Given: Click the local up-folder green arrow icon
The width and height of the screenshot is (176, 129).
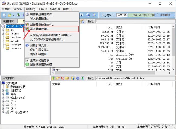Looking at the screenshot, I should tap(53, 78).
